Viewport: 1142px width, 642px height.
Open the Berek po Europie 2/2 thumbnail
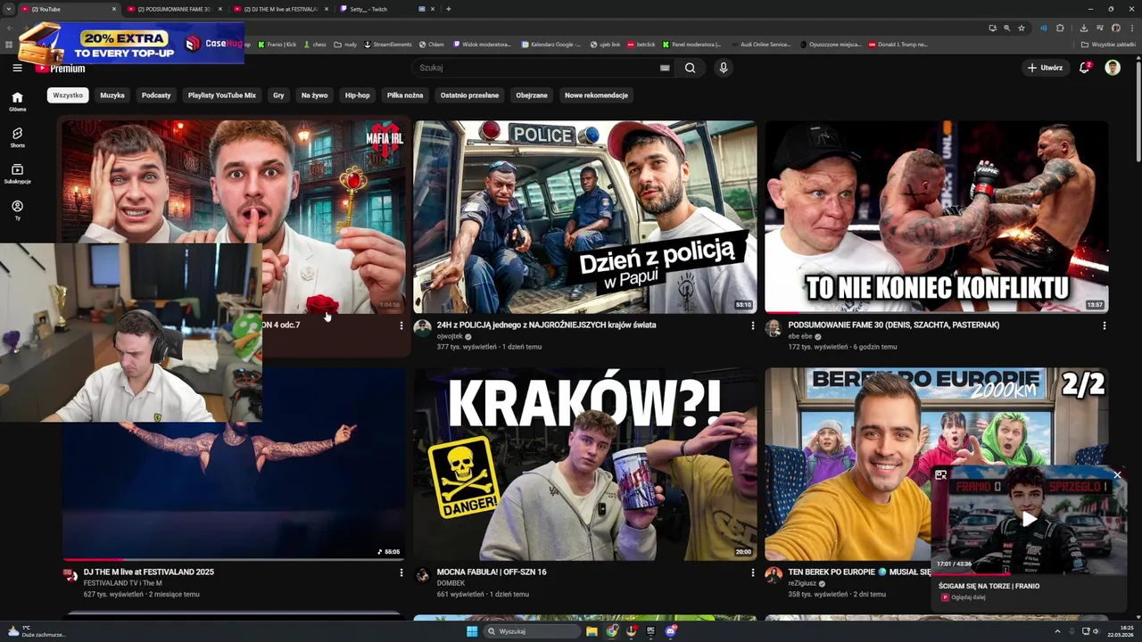pos(936,464)
